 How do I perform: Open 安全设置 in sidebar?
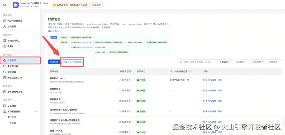pyautogui.click(x=12, y=72)
